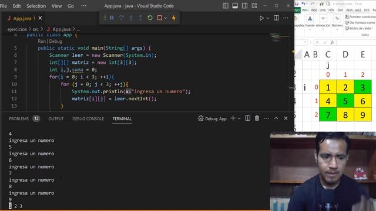Open Excel Número group button
Viewport: 376px width, 211px height.
coord(337,22)
